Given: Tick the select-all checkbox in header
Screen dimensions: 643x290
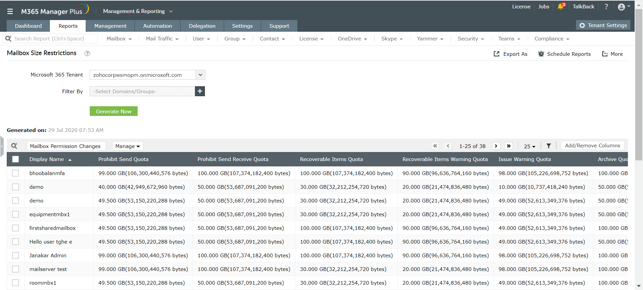Looking at the screenshot, I should click(15, 159).
